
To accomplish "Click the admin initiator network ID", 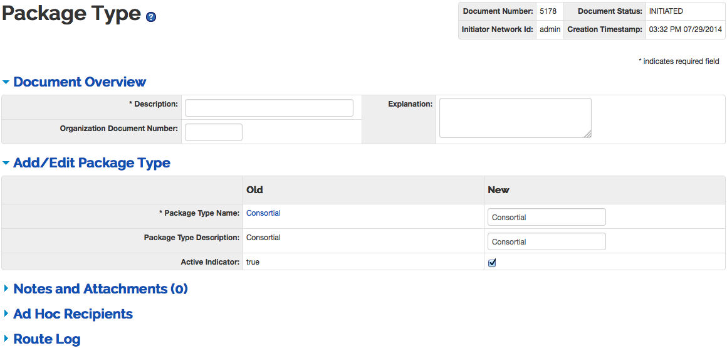I will 550,29.
